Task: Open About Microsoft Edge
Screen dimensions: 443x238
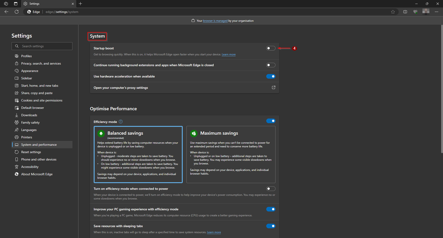Action: [42, 174]
